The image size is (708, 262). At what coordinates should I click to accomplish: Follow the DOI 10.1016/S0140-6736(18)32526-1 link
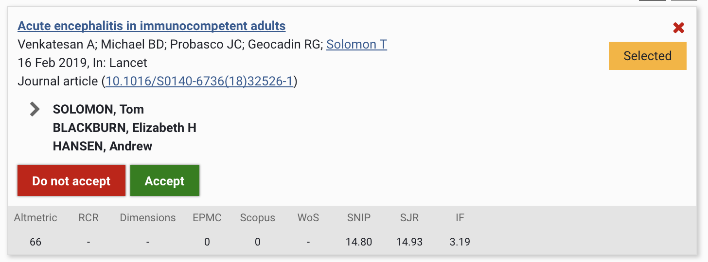199,81
